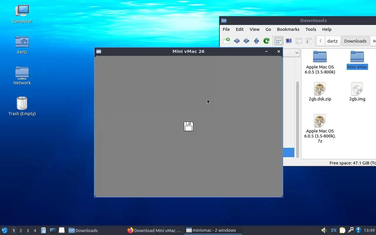Image resolution: width=376 pixels, height=235 pixels.
Task: Select the Mini vMac folder
Action: [357, 60]
